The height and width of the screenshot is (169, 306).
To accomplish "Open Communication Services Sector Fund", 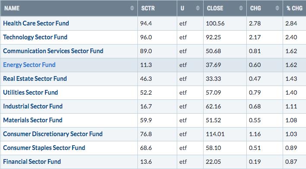I will pos(53,51).
